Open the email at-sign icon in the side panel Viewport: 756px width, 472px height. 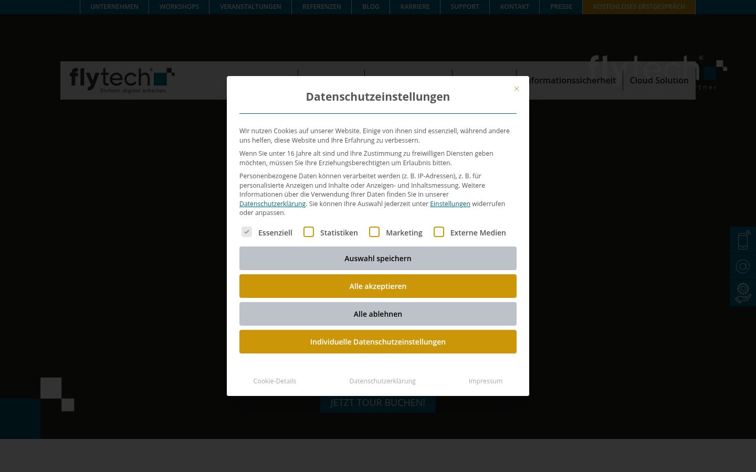pyautogui.click(x=743, y=267)
